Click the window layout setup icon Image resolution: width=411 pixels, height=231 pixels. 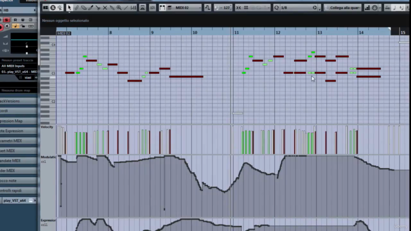(46, 8)
